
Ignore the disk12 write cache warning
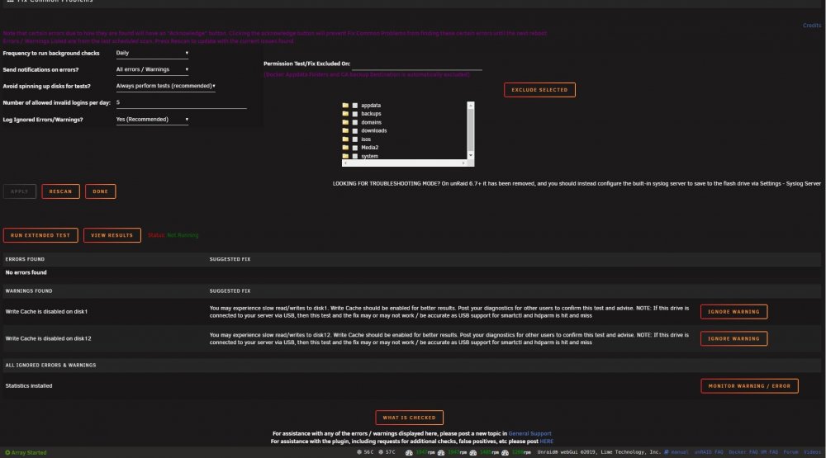point(733,338)
